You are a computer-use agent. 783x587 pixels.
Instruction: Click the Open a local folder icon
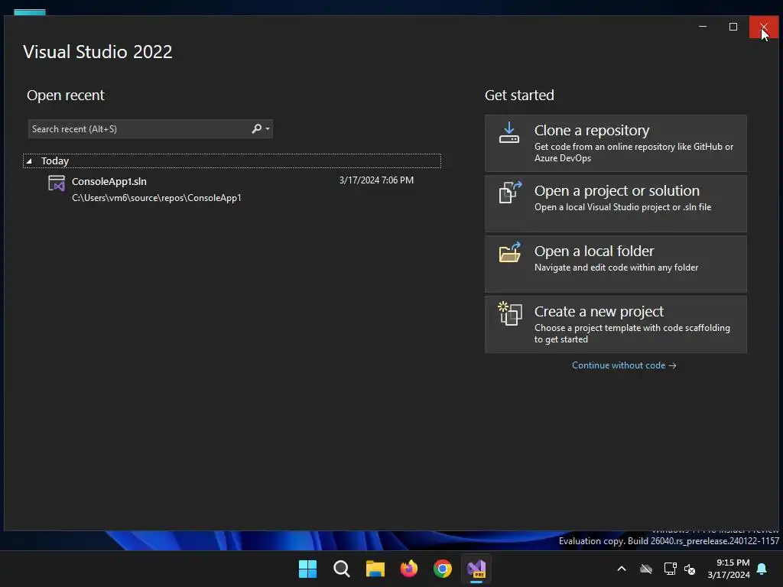[x=510, y=252]
